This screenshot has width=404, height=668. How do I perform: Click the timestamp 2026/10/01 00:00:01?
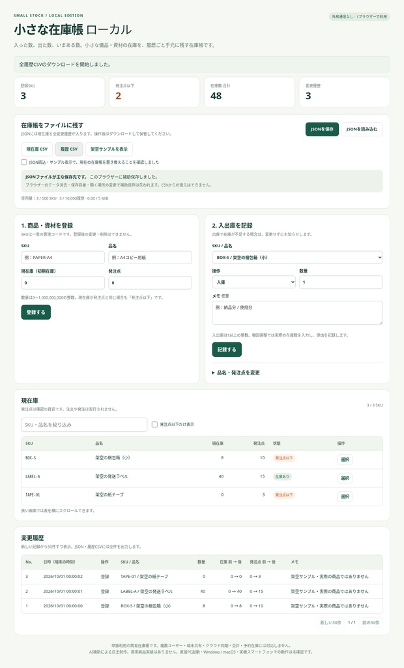[63, 591]
